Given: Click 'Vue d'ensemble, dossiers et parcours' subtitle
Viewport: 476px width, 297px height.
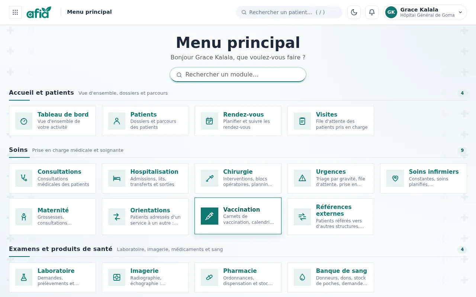Looking at the screenshot, I should coord(123,93).
